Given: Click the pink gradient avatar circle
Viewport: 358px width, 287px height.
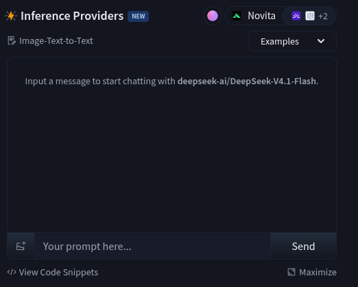Looking at the screenshot, I should click(213, 16).
